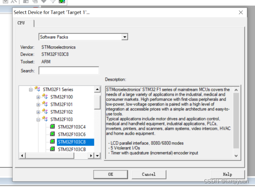Click the Device value STM32F103C8
The height and width of the screenshot is (188, 255).
pos(55,54)
